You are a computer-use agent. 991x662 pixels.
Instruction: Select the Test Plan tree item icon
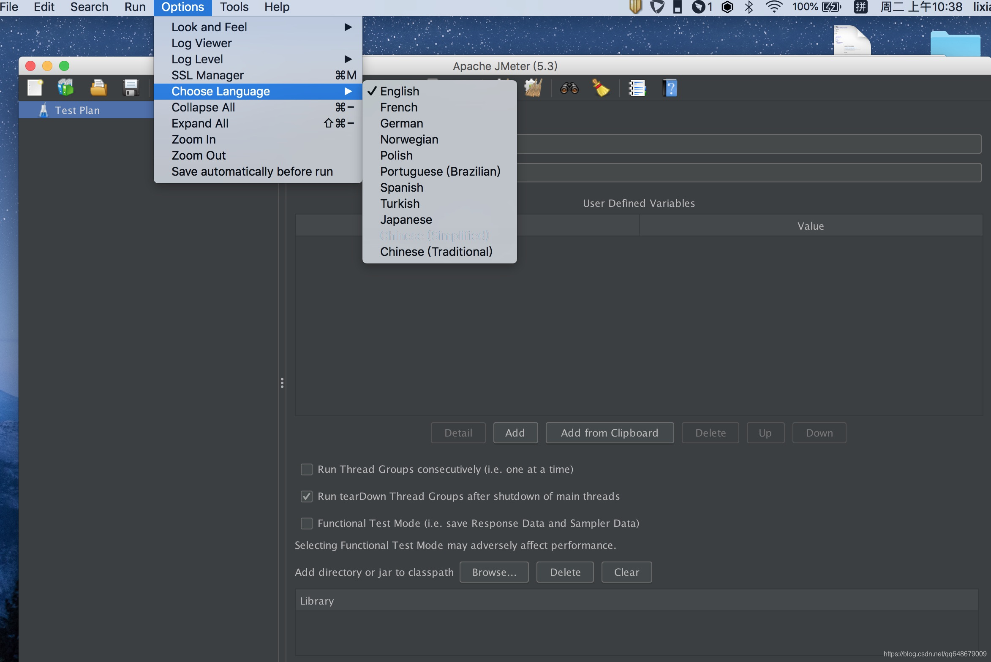point(42,109)
